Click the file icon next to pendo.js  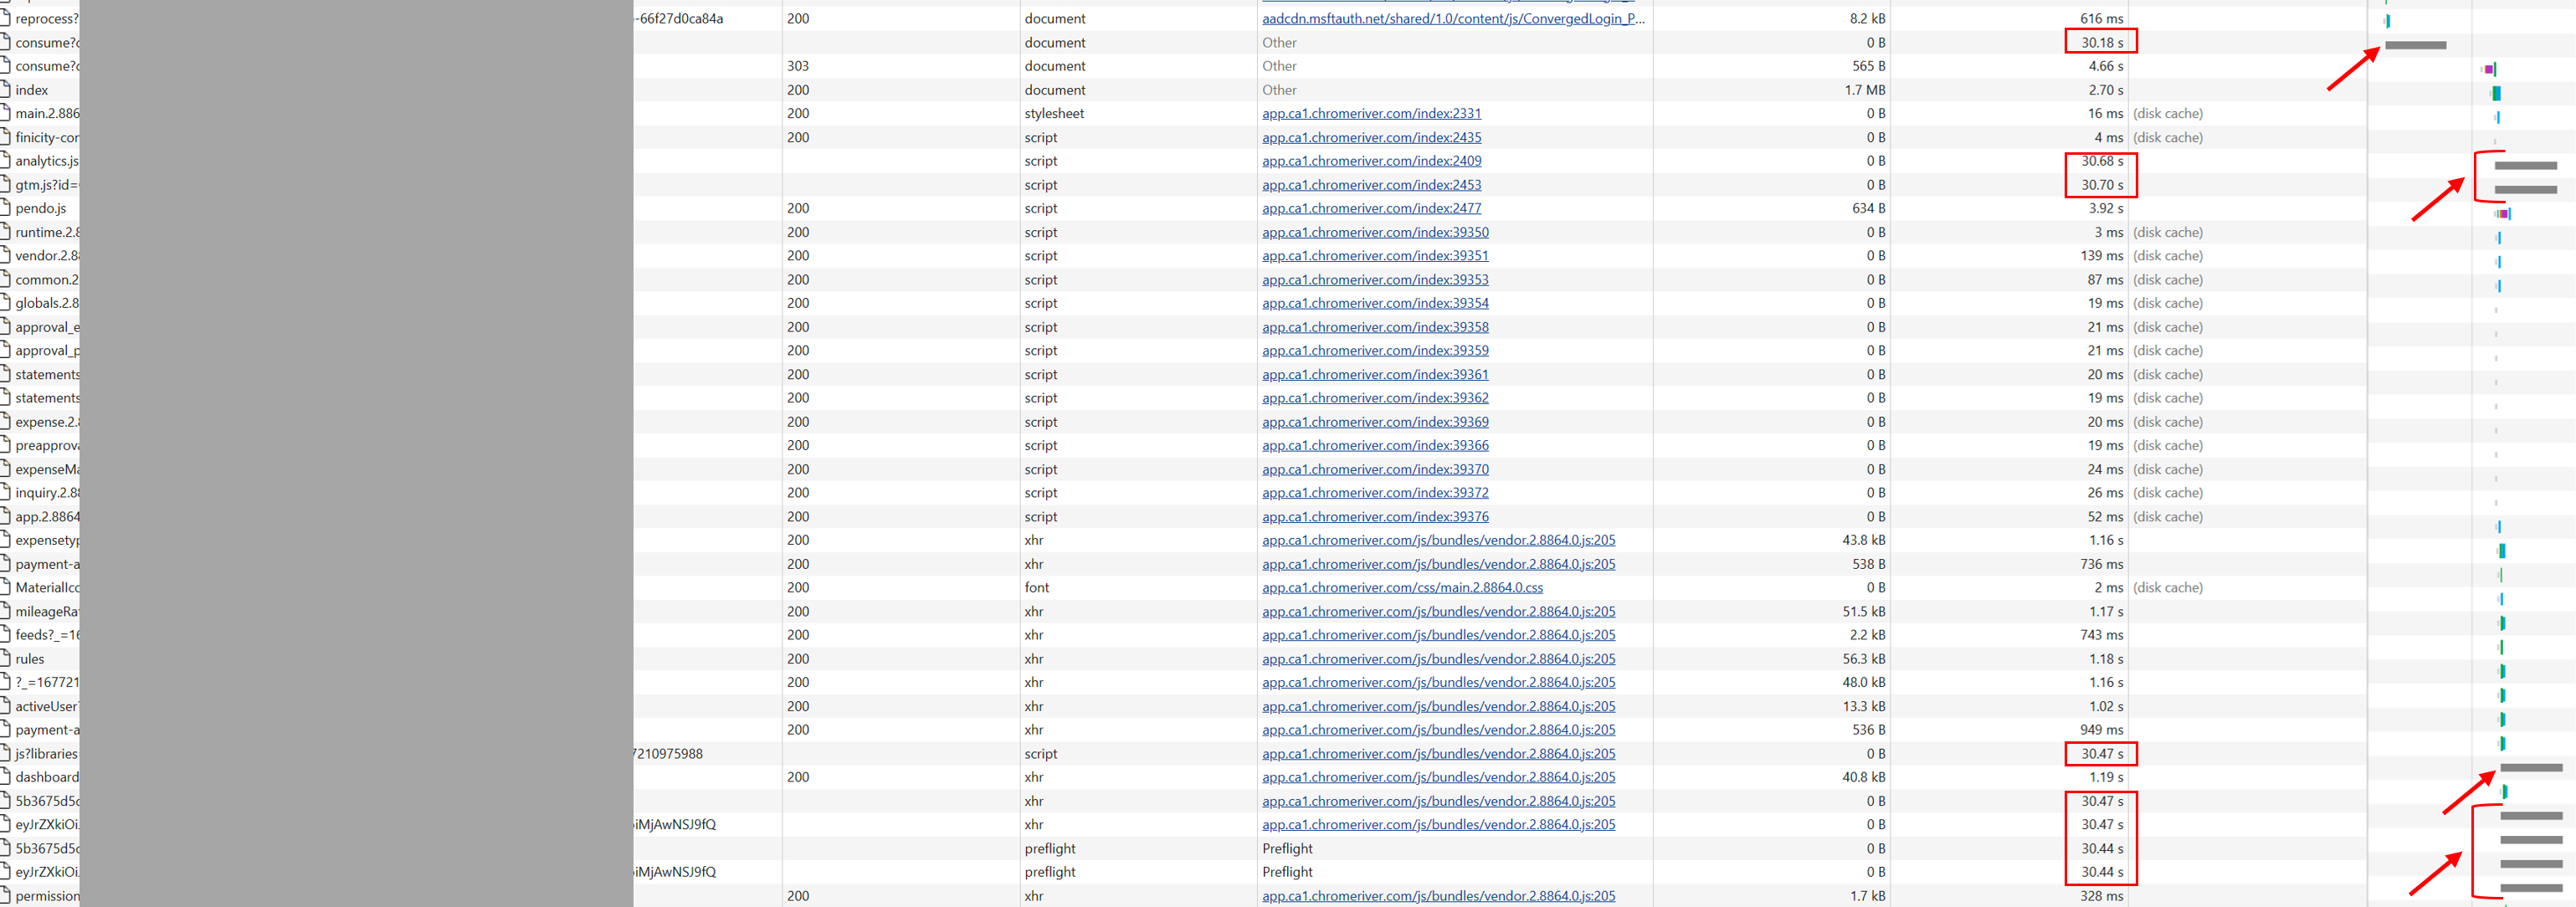[x=5, y=208]
